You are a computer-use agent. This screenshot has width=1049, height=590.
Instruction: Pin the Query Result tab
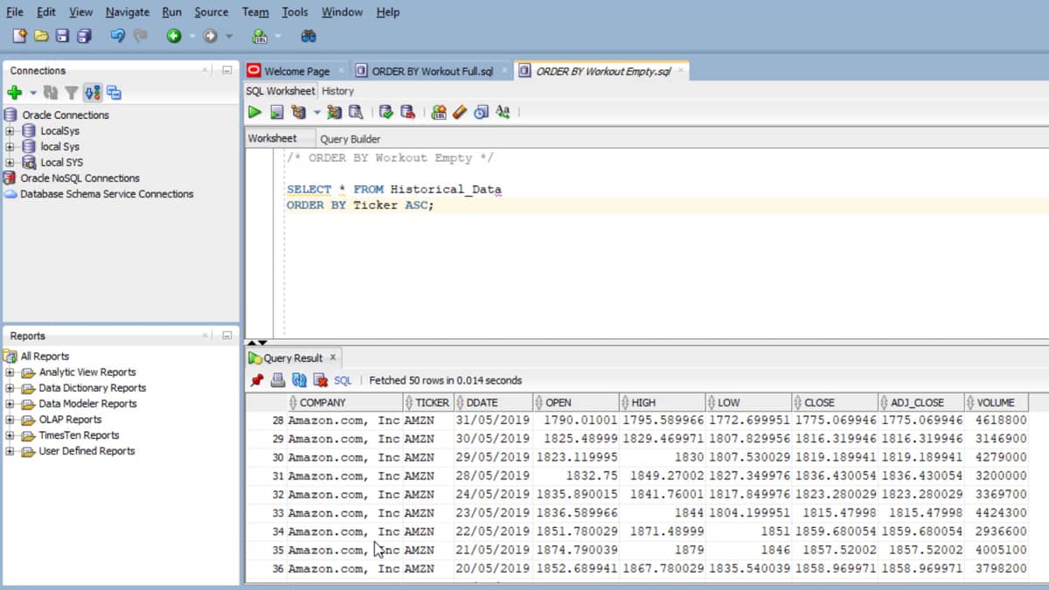pos(256,380)
